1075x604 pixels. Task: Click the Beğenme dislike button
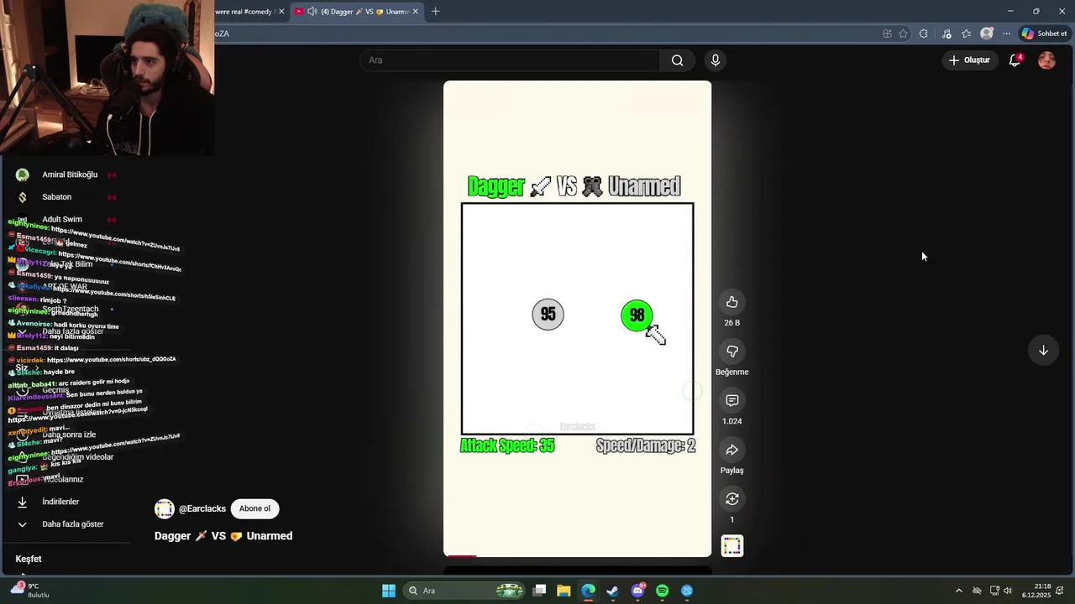pos(732,351)
